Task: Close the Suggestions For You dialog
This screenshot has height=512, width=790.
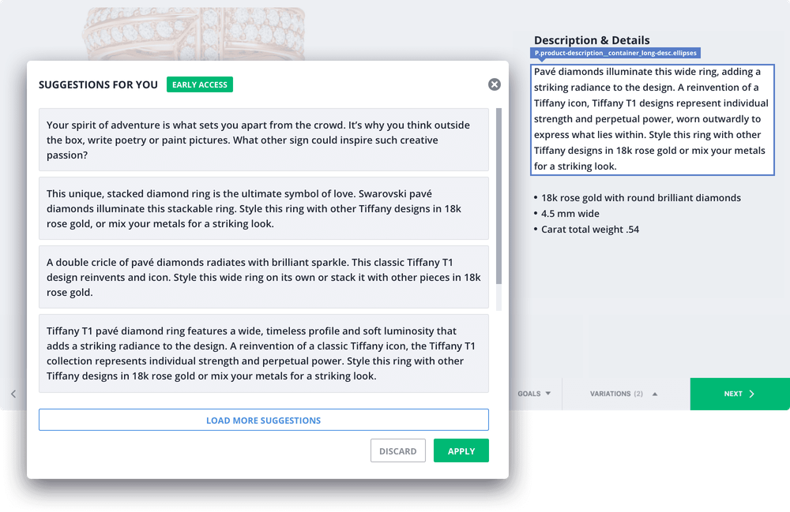Action: pos(495,84)
